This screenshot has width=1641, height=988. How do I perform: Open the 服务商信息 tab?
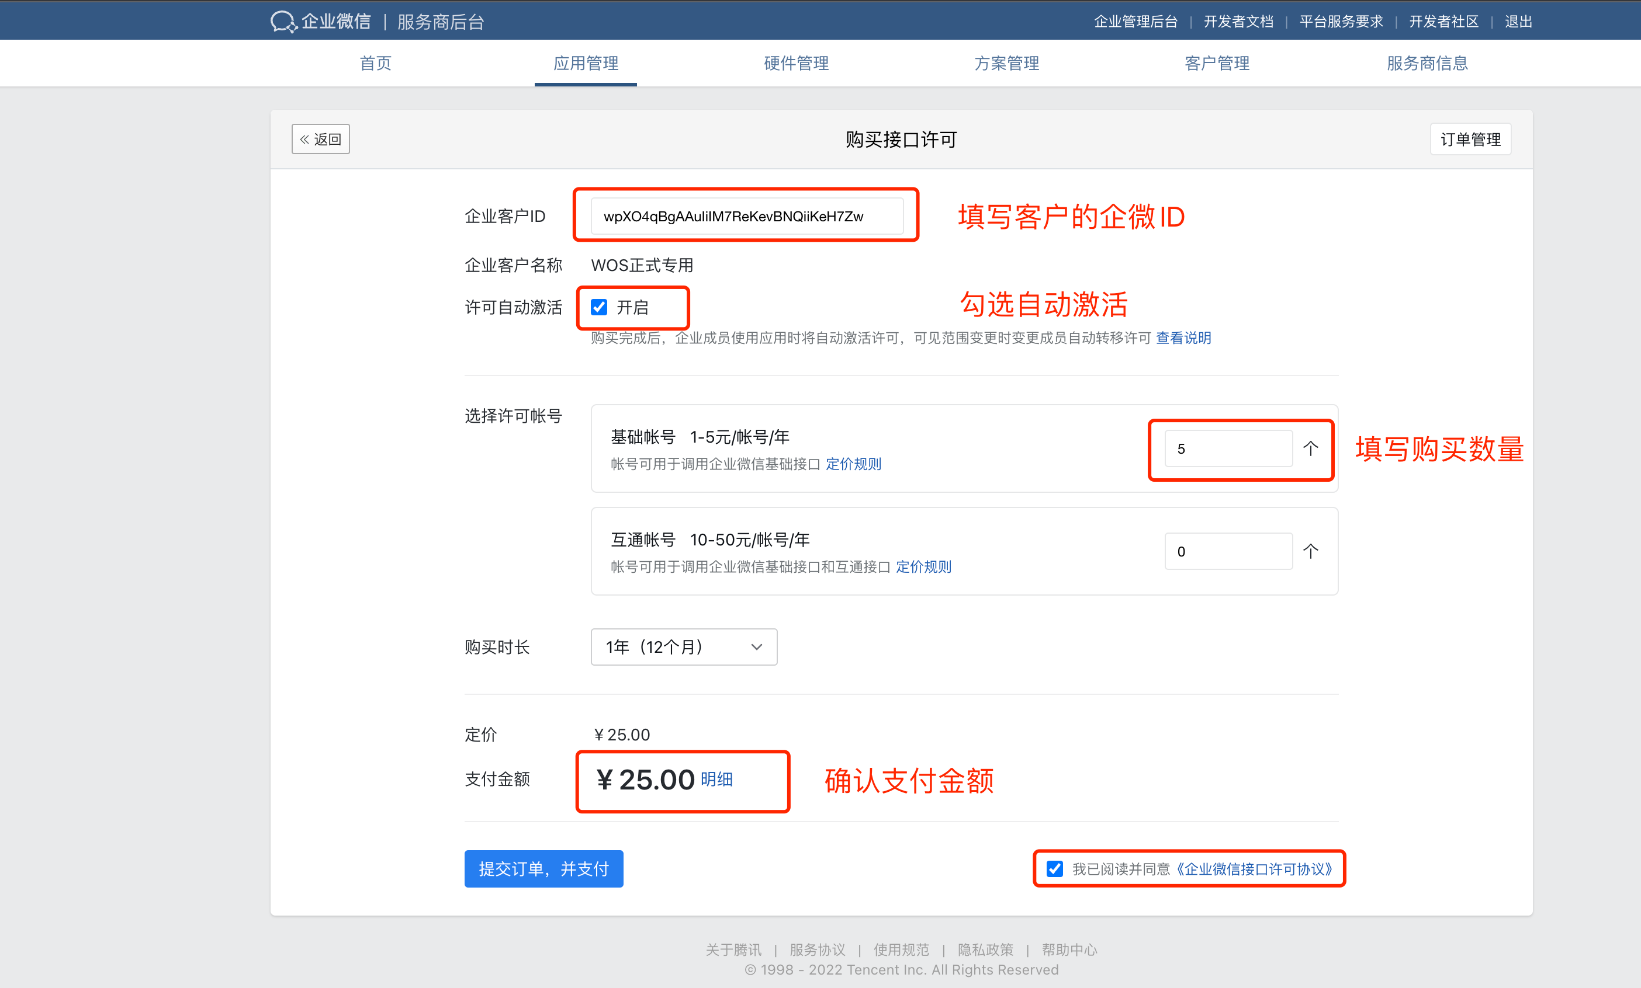1427,63
